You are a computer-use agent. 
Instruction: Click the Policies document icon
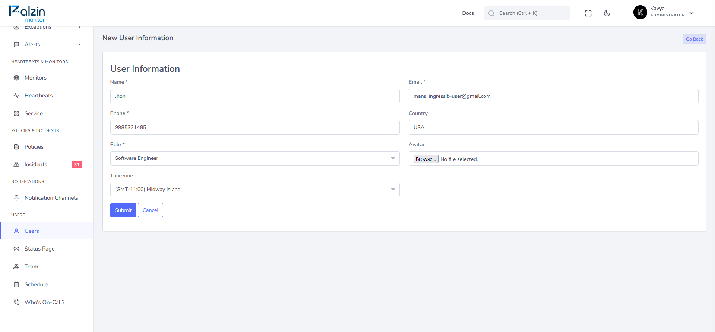16,147
